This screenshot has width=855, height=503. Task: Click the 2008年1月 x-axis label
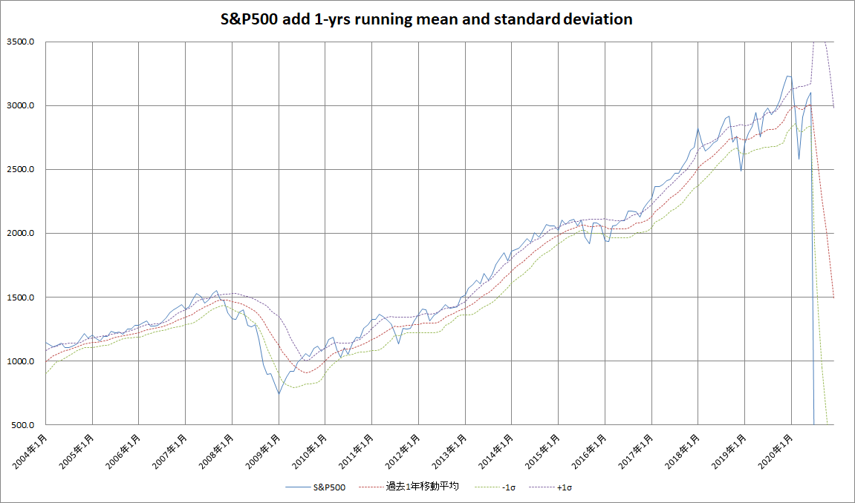(x=216, y=451)
